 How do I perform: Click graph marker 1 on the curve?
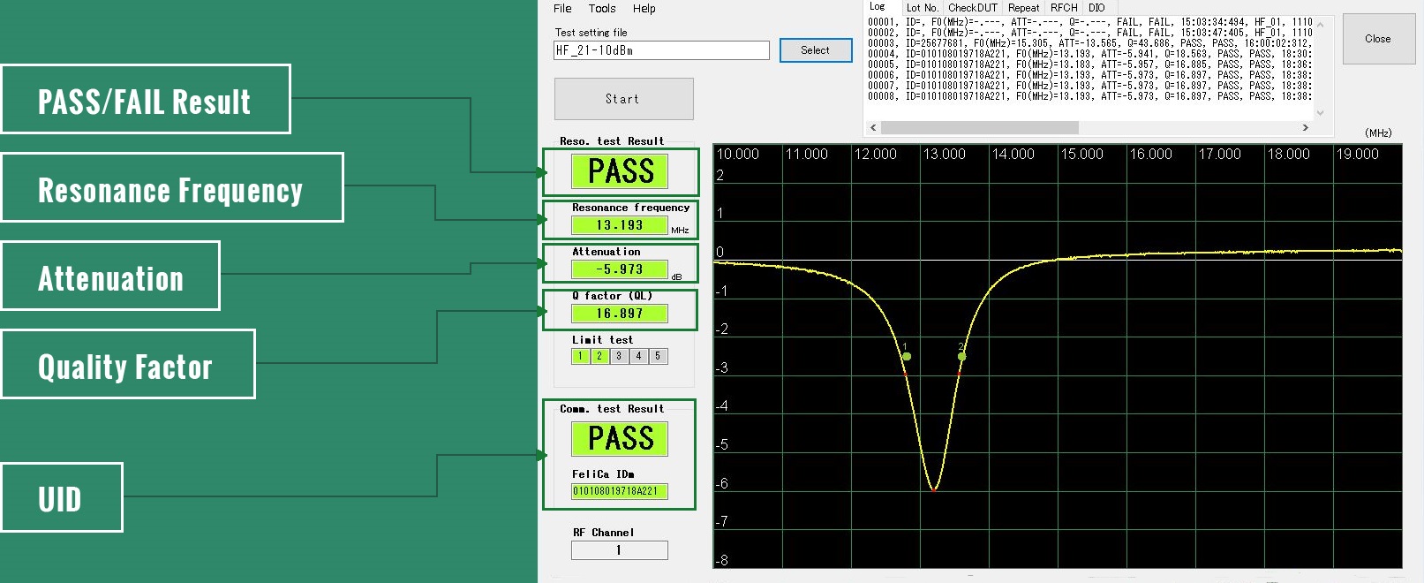pos(906,356)
